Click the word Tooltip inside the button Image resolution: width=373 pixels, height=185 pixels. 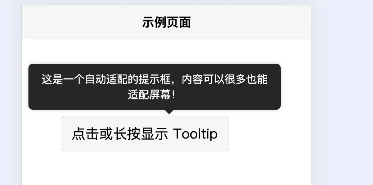(x=195, y=134)
